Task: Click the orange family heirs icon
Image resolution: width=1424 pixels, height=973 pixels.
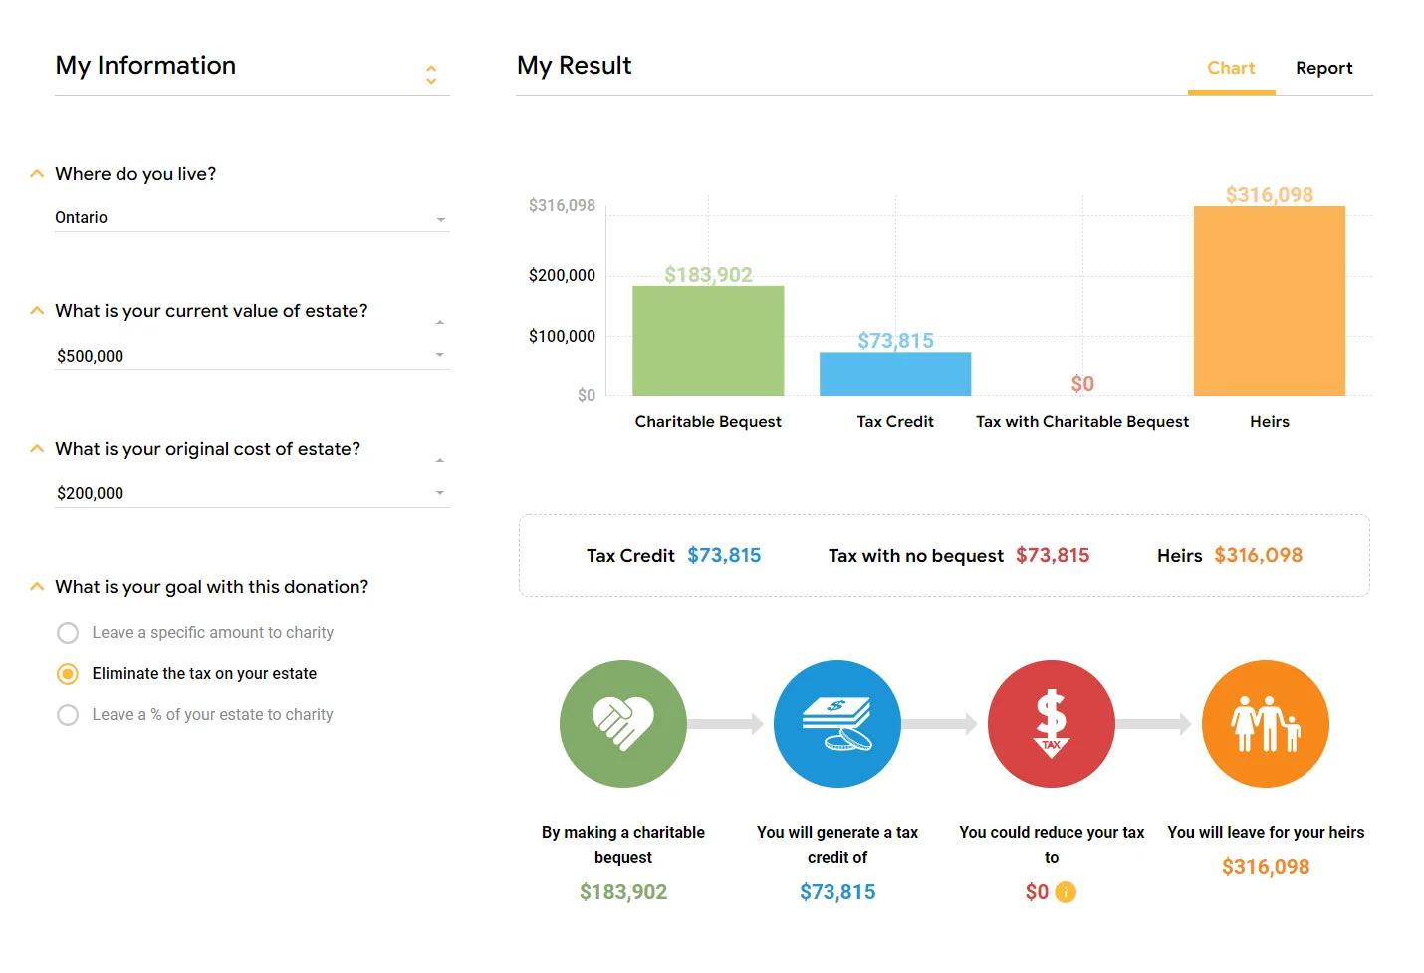Action: (x=1266, y=724)
